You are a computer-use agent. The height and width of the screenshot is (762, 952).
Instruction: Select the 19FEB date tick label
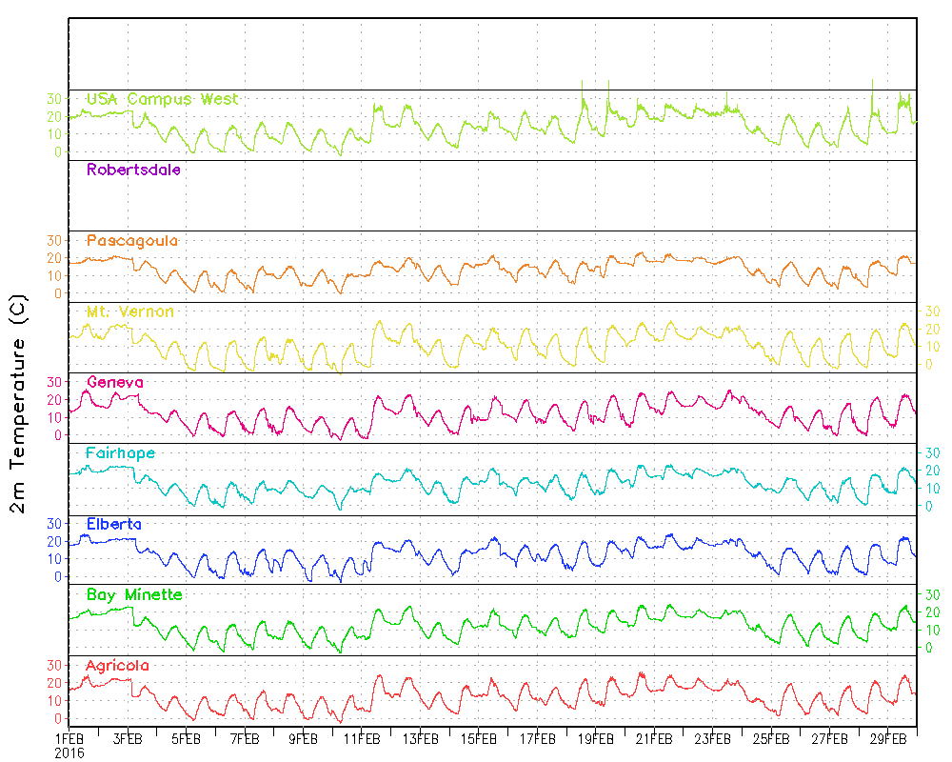[x=596, y=738]
